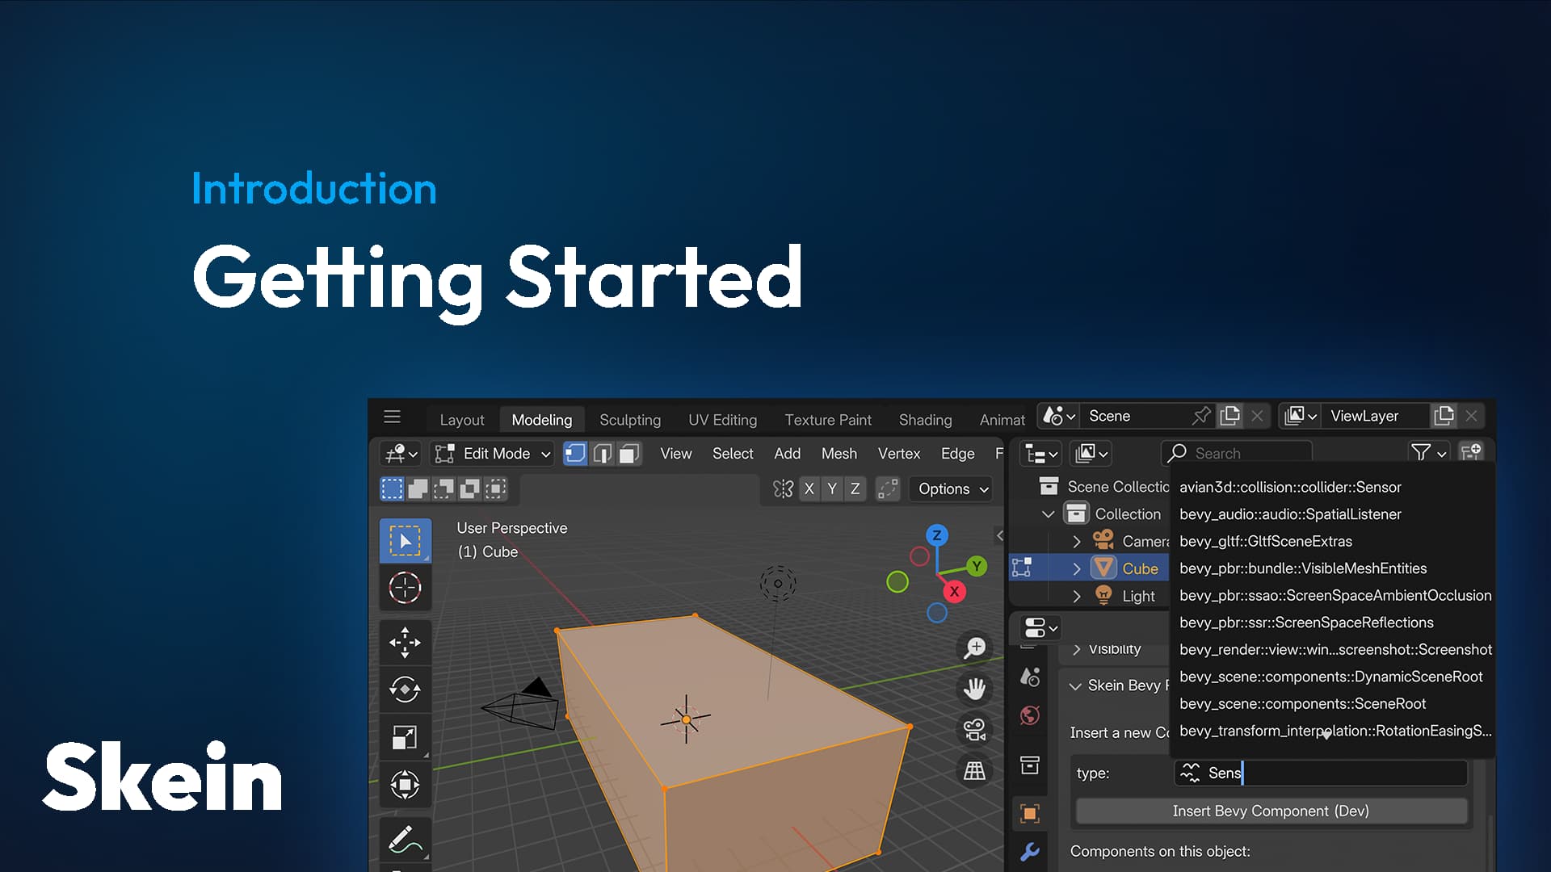Open the World properties tab icon
Image resolution: width=1551 pixels, height=872 pixels.
tap(1029, 715)
